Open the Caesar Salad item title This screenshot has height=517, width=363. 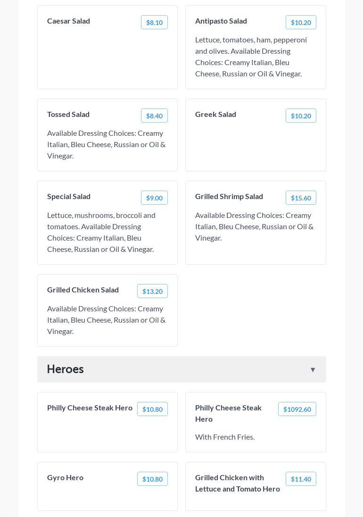tap(68, 21)
